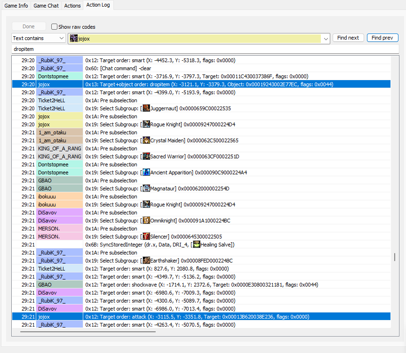Viewport: 406px width, 353px height.
Task: Select the SyncStoredInteger Healing Salve row
Action: [x=201, y=244]
